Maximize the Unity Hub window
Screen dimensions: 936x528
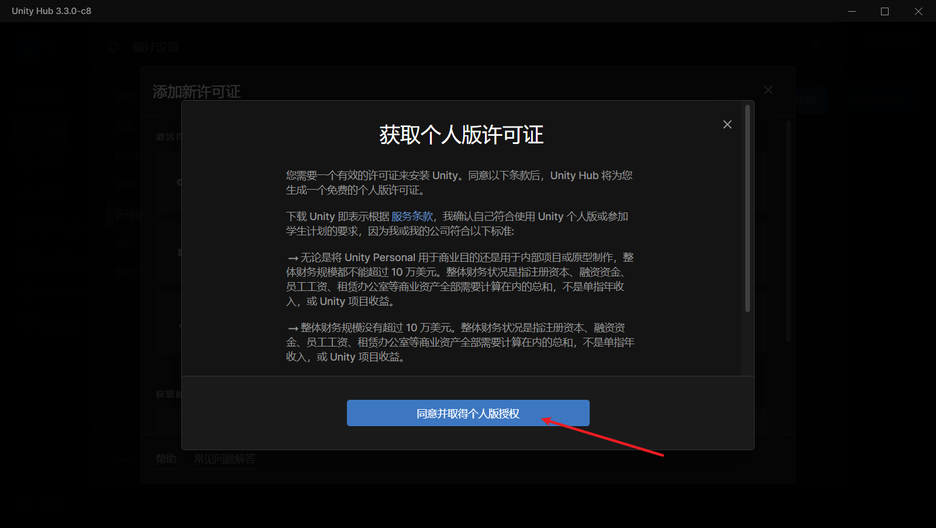click(x=885, y=11)
